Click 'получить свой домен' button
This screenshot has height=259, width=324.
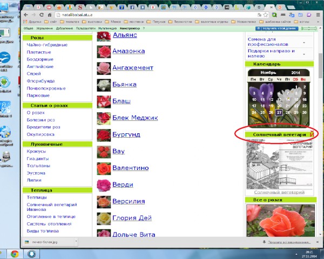click(x=276, y=28)
